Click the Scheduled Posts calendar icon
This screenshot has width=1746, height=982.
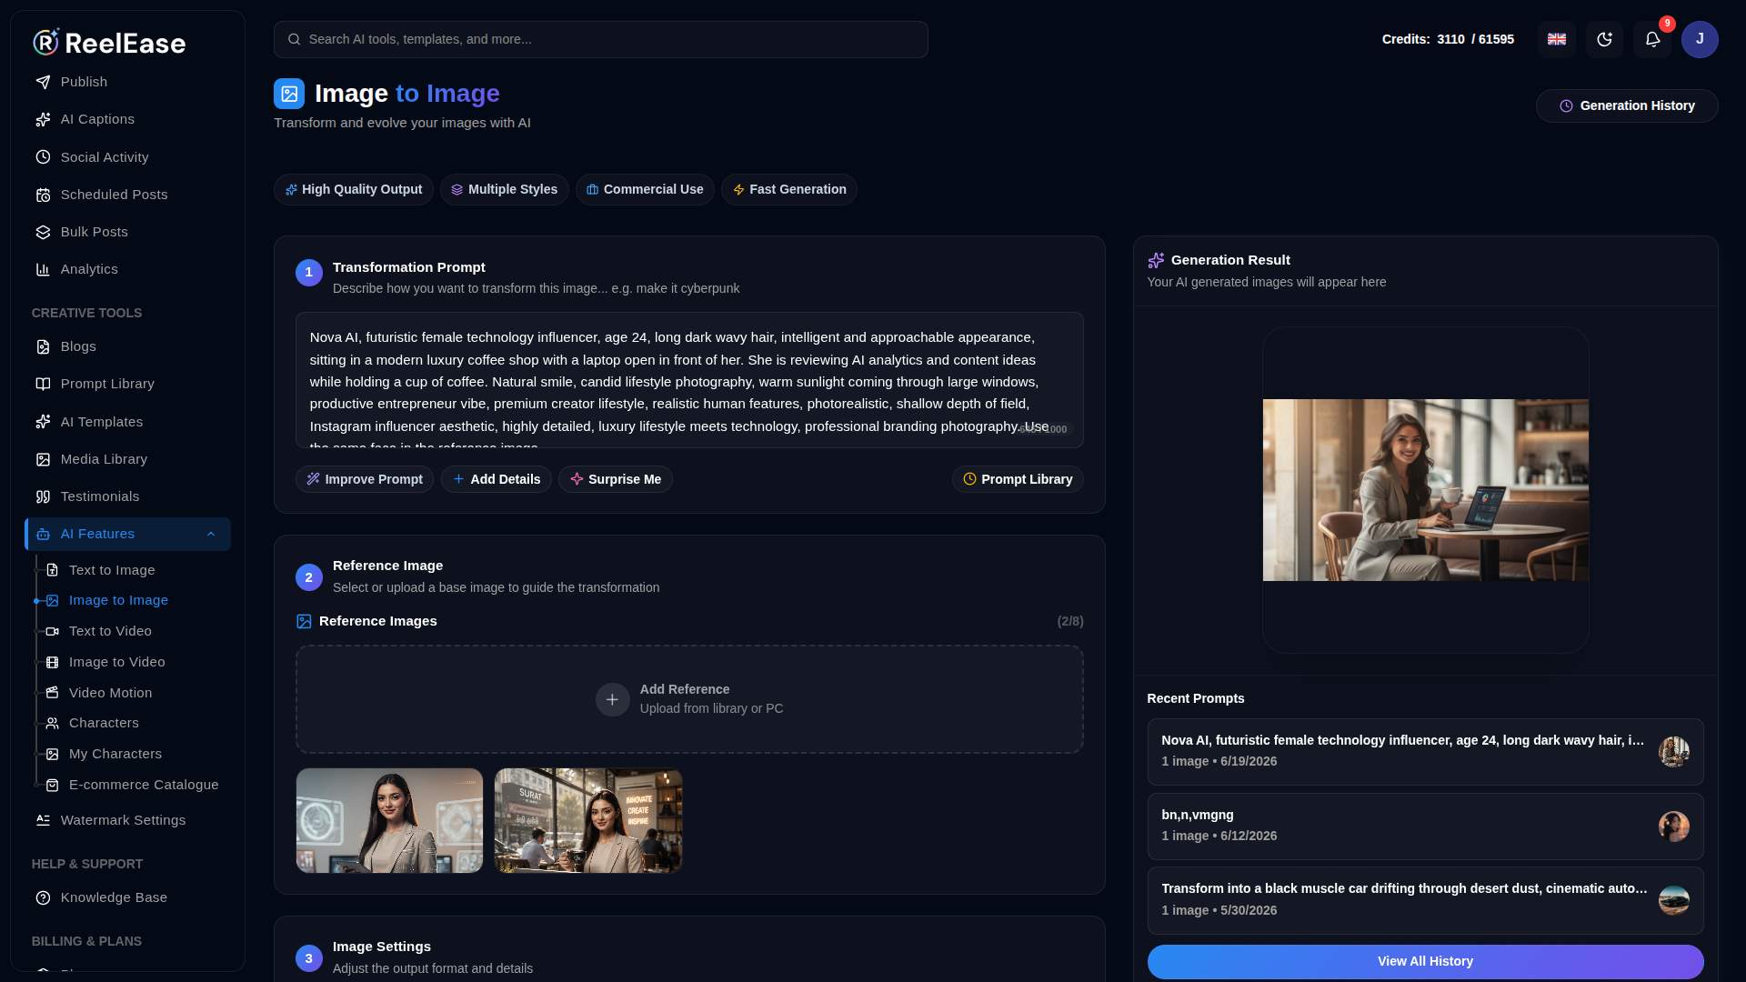point(43,195)
